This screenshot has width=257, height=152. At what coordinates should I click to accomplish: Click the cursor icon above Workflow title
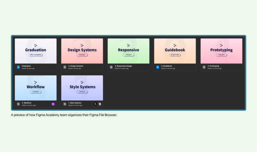click(x=36, y=82)
